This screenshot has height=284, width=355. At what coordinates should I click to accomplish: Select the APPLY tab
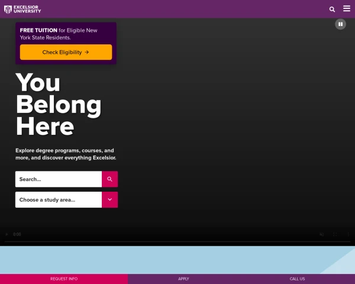pos(183,279)
